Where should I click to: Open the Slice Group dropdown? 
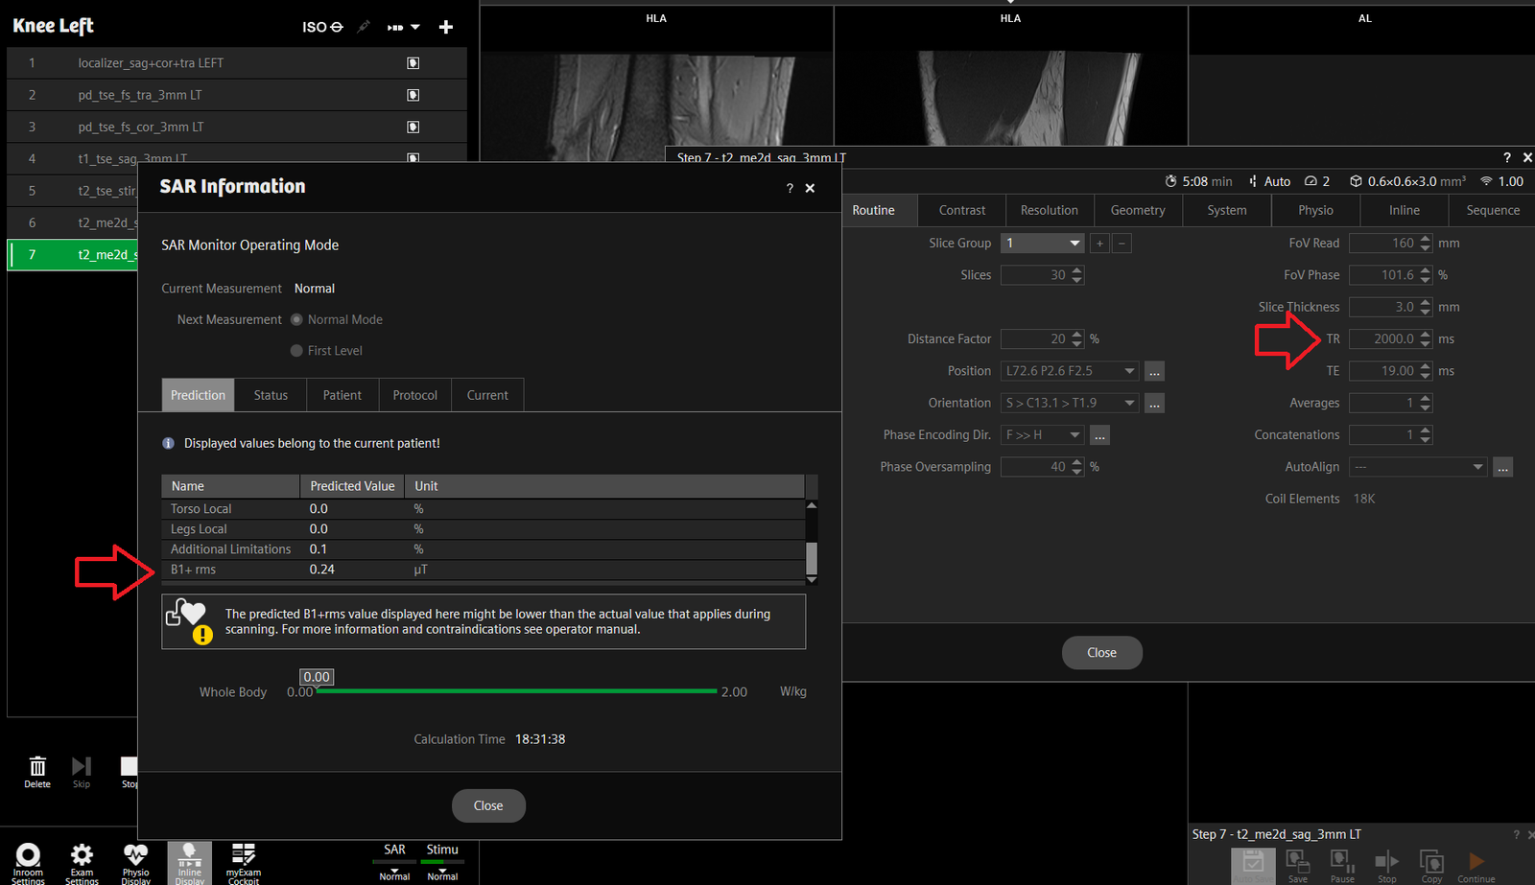[x=1042, y=244]
